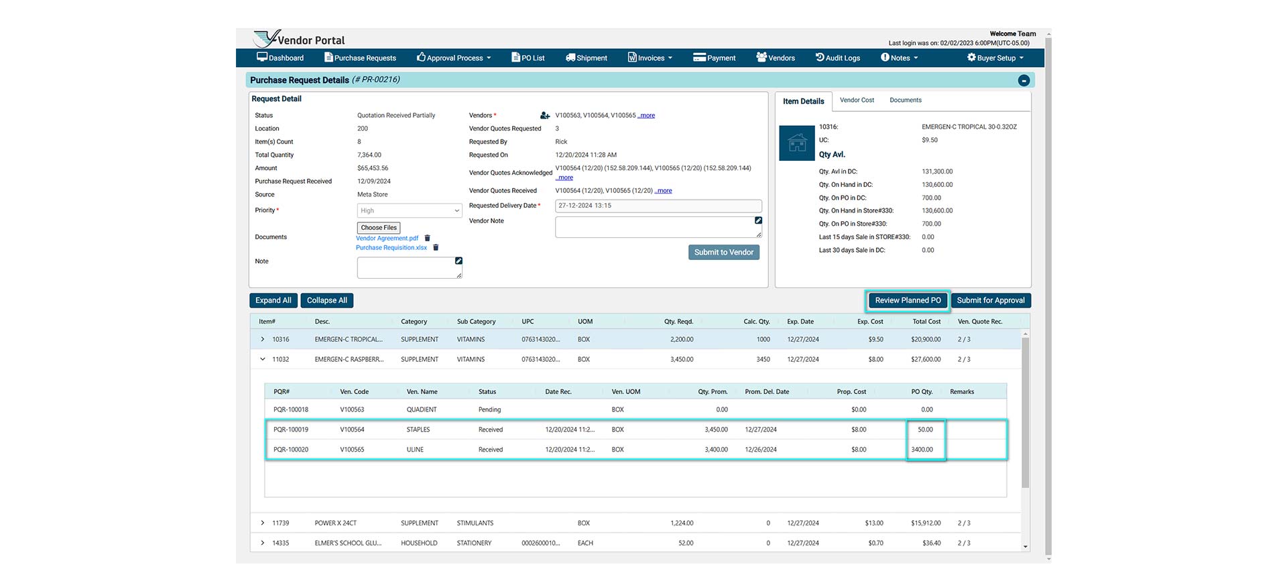Screen dimensions: 1287x583
Task: Sort by Total Cost column header
Action: point(926,322)
